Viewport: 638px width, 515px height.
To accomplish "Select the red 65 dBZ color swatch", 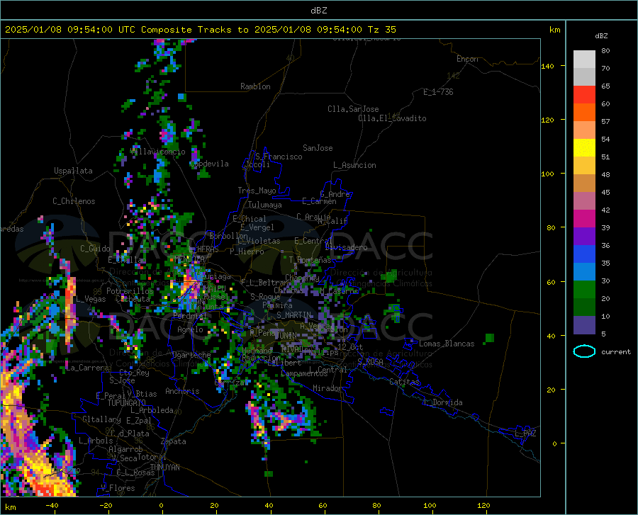I will pos(584,95).
